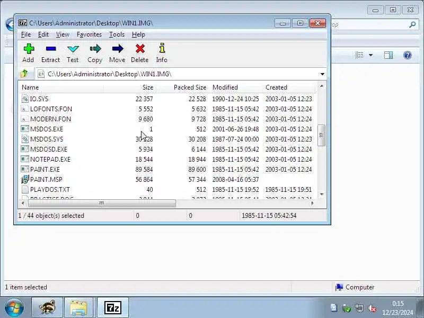The image size is (424, 318).
Task: Select the PAINT.EXE file icon
Action: [25, 169]
